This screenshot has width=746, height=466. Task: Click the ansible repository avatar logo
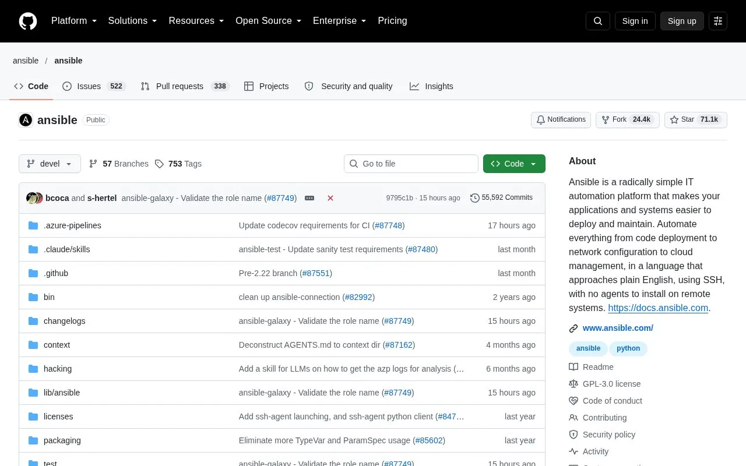26,120
